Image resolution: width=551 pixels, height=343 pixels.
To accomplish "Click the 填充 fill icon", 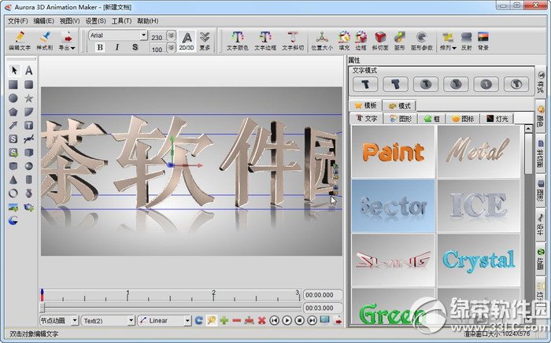I will 344,41.
